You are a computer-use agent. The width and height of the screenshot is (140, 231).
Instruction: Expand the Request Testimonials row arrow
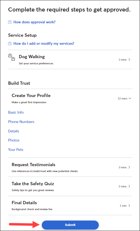coord(129,167)
